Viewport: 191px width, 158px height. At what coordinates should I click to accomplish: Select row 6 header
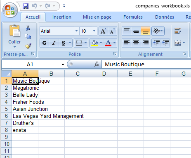7,116
